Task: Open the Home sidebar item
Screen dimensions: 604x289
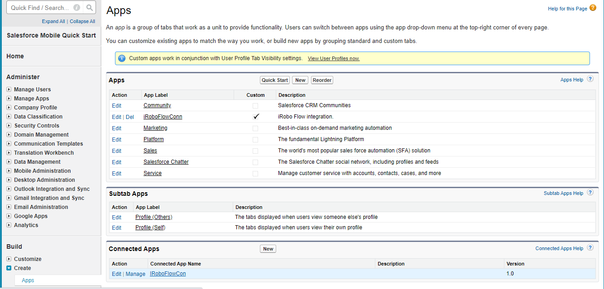Action: 15,56
